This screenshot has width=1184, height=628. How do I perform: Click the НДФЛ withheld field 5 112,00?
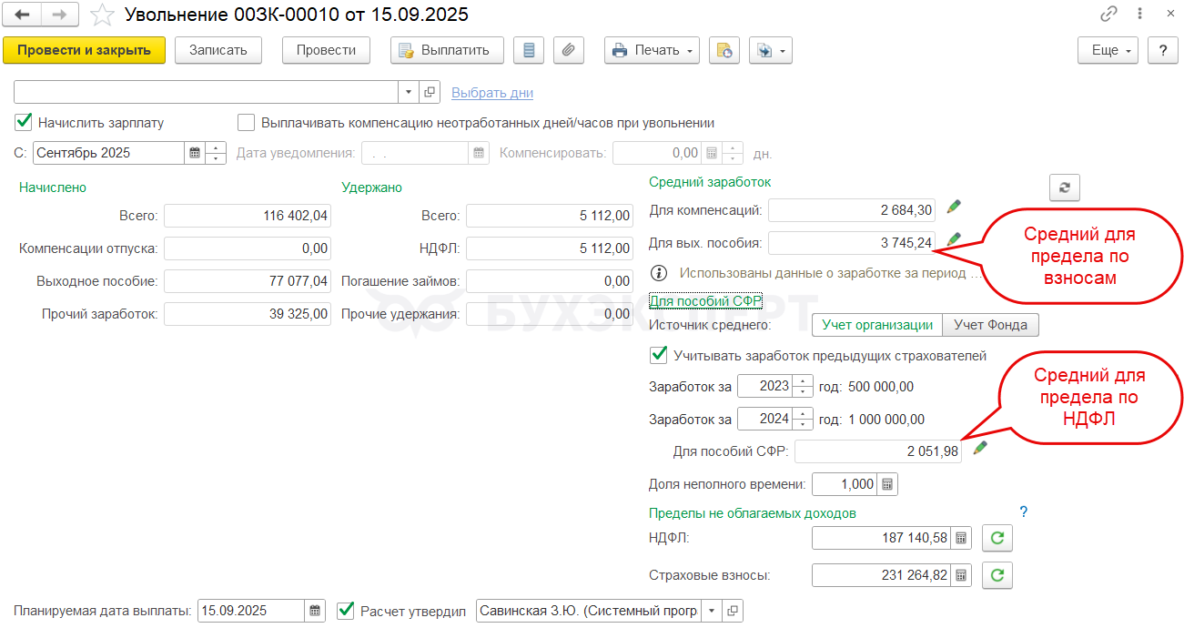(550, 248)
